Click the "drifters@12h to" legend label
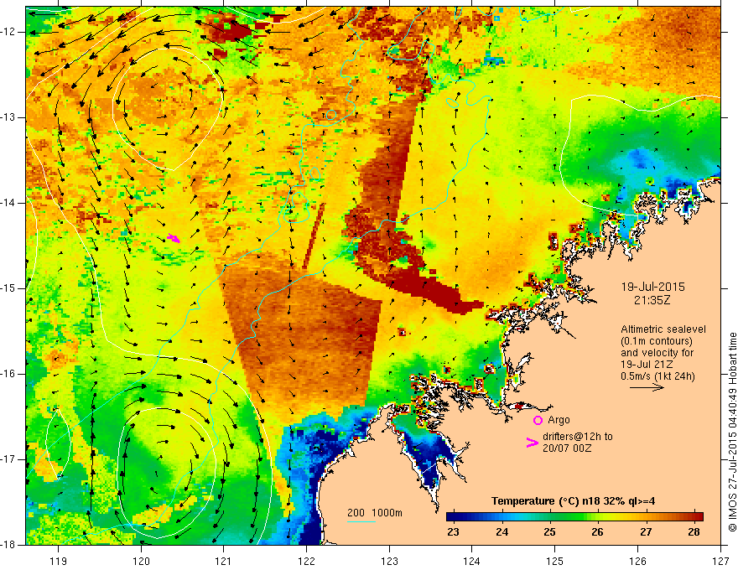This screenshot has height=570, width=738. pos(578,437)
